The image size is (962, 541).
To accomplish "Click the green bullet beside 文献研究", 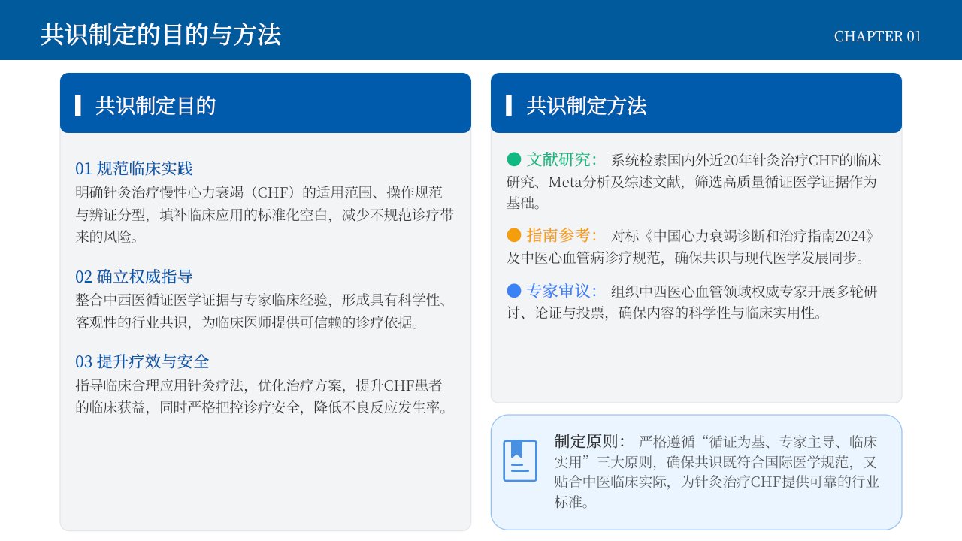I will click(514, 159).
